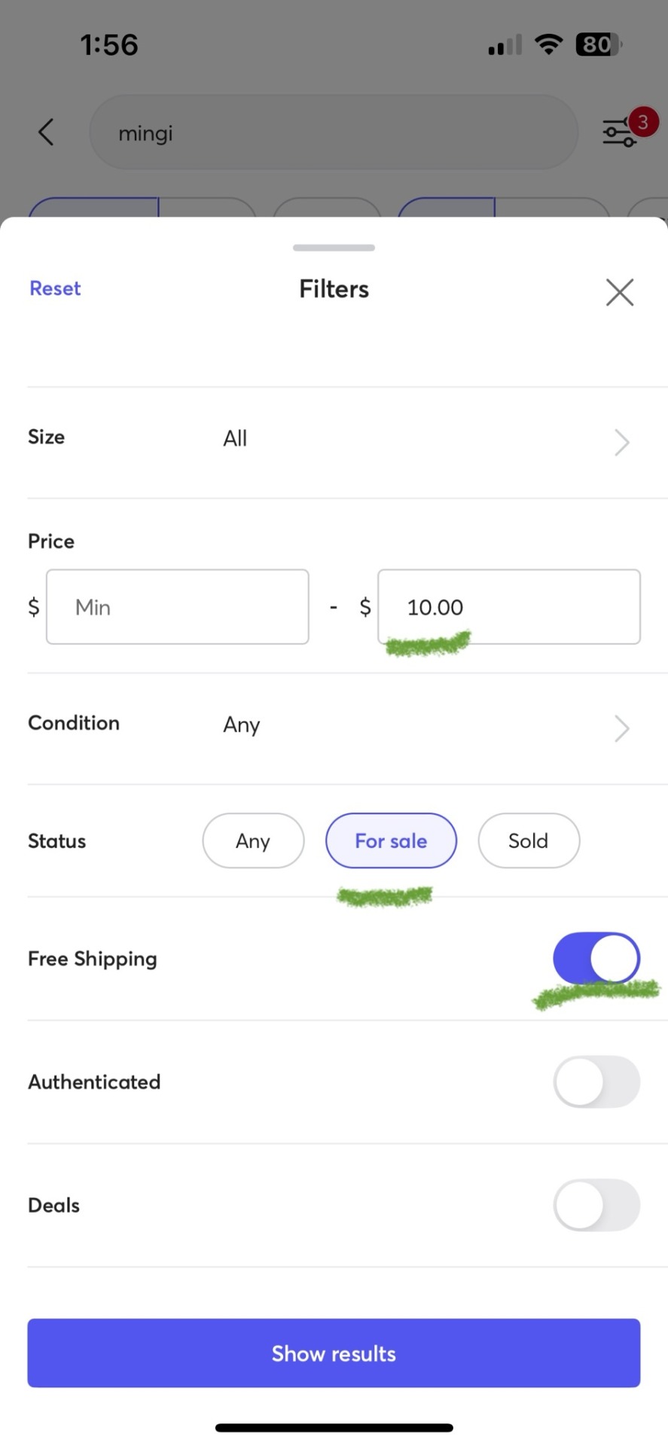Tap the Show results button
The width and height of the screenshot is (668, 1446).
click(x=334, y=1353)
